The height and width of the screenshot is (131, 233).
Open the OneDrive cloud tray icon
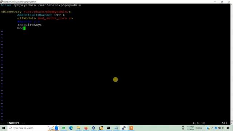pyautogui.click(x=216, y=128)
